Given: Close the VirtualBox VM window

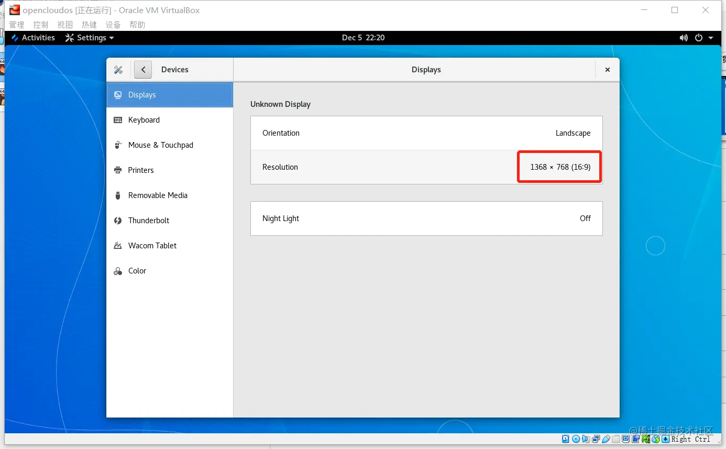Looking at the screenshot, I should tap(706, 10).
